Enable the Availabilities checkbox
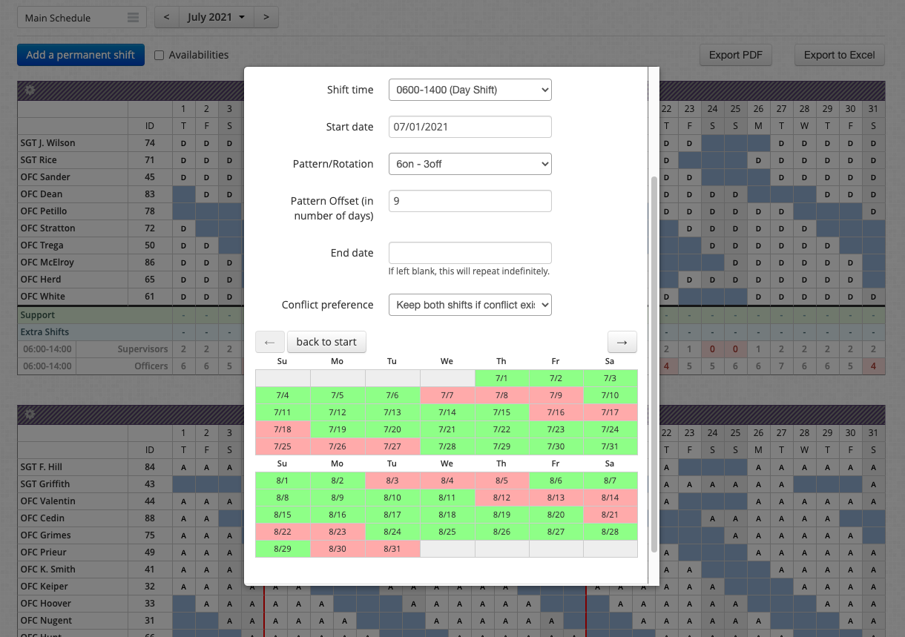Screen dimensions: 905x637 [x=159, y=55]
